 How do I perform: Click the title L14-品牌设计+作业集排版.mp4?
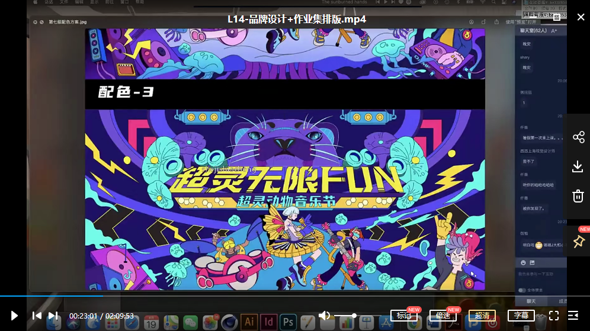click(297, 19)
